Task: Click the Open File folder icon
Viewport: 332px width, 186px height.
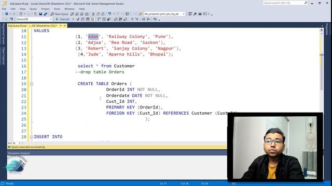Action: pos(36,14)
